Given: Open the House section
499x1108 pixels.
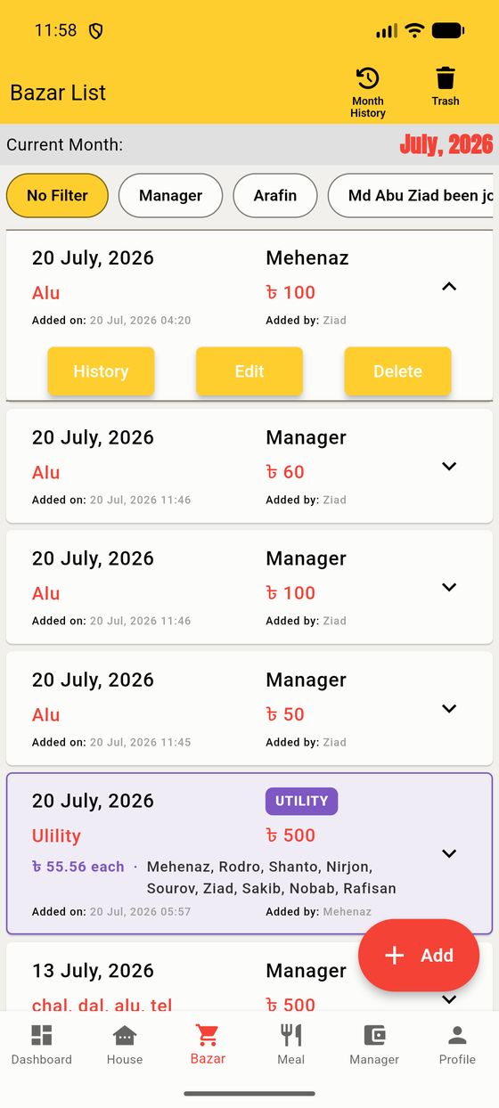Looking at the screenshot, I should click(125, 1045).
